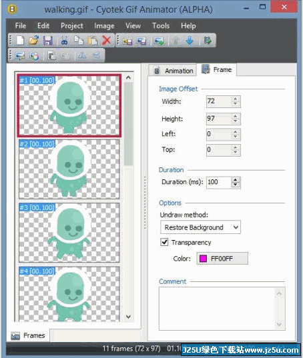
Task: Open the Undraw method dropdown
Action: [200, 227]
